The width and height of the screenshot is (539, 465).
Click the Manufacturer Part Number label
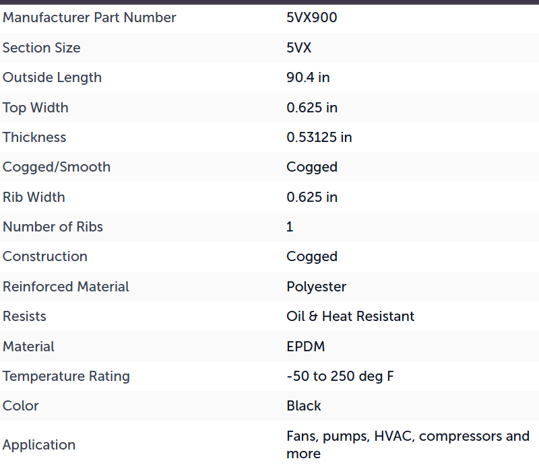(x=90, y=17)
